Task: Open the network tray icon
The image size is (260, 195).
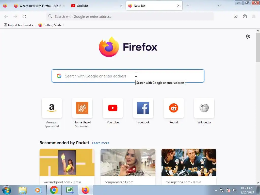Action: point(222,190)
